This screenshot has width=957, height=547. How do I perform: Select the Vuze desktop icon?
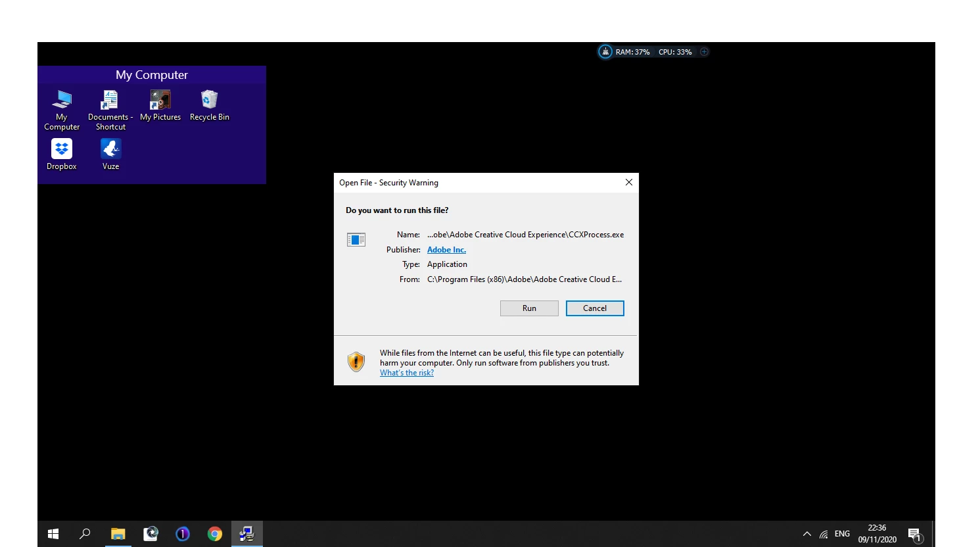110,155
